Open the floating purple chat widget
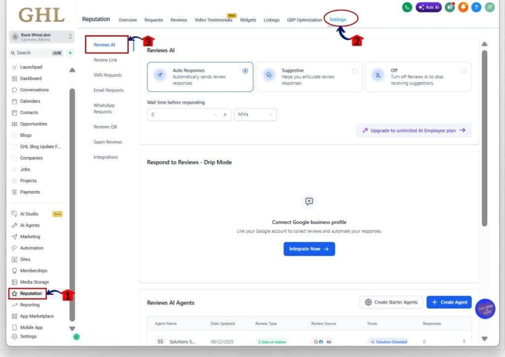 coord(485,309)
